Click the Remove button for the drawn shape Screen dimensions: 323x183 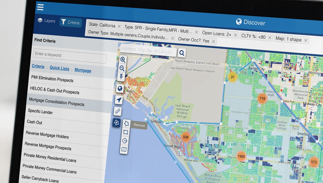(x=139, y=125)
